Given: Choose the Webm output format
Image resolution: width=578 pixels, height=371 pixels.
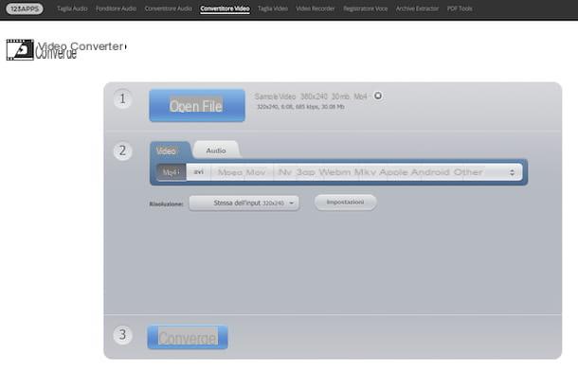Looking at the screenshot, I should 334,172.
